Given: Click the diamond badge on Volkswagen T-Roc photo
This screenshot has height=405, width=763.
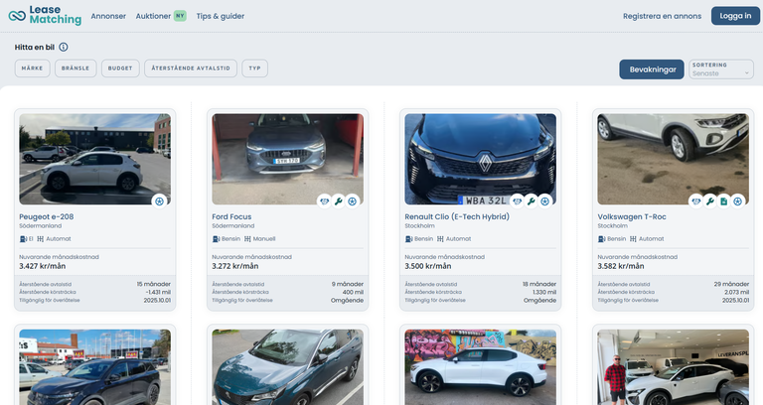Looking at the screenshot, I should (695, 201).
